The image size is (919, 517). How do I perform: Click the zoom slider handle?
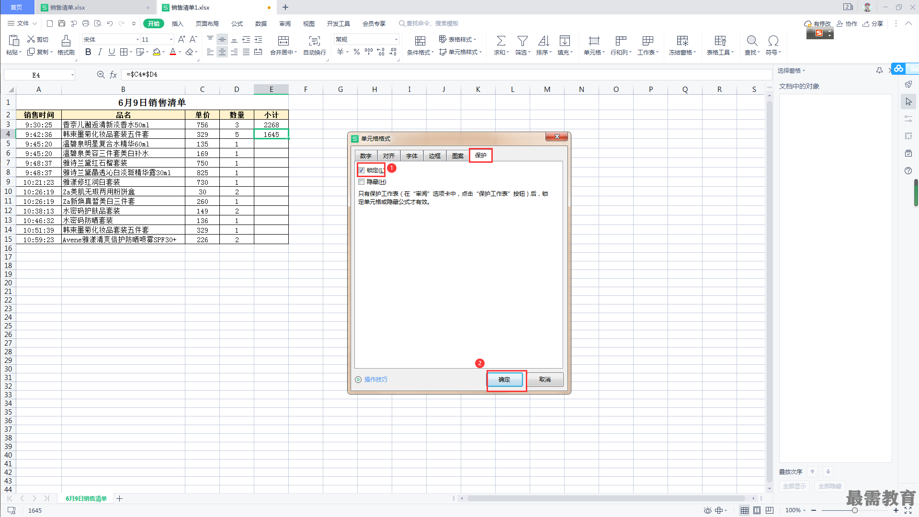(x=854, y=510)
